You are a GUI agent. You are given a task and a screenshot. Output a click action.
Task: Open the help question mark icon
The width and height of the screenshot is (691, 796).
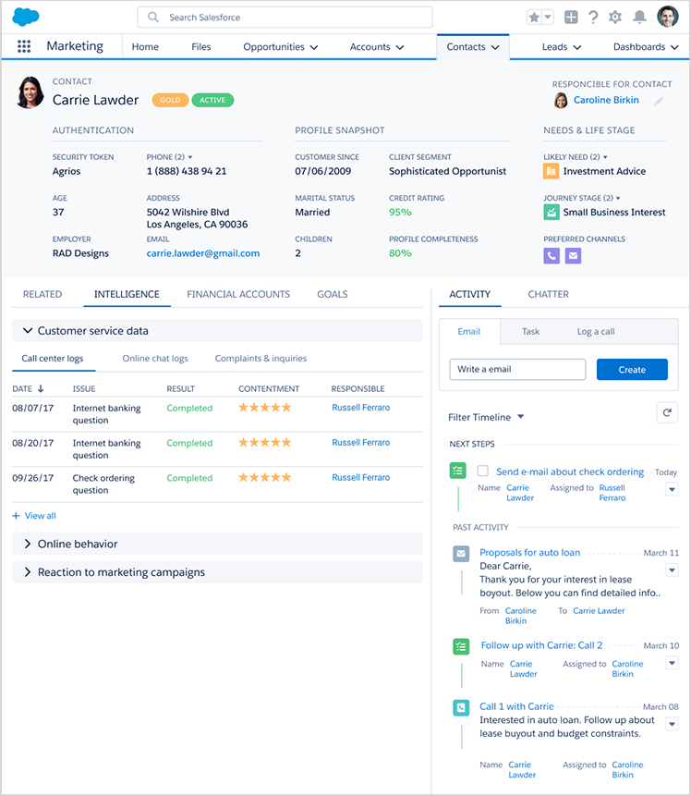pyautogui.click(x=592, y=18)
